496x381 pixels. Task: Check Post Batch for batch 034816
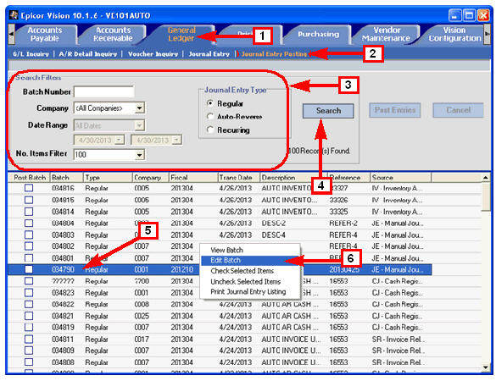(29, 188)
